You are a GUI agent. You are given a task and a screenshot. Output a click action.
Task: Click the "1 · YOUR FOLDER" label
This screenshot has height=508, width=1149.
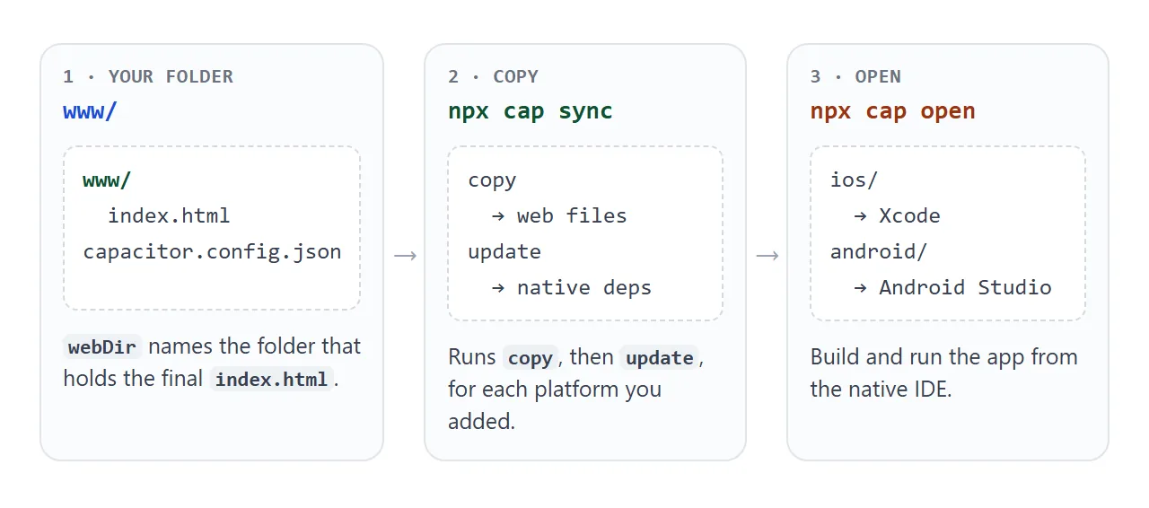(x=148, y=76)
